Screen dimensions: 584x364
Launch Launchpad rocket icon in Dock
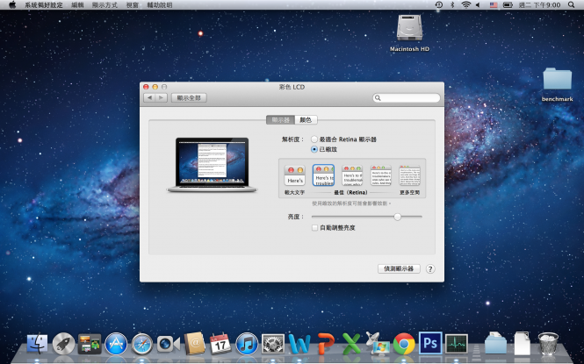pos(63,343)
